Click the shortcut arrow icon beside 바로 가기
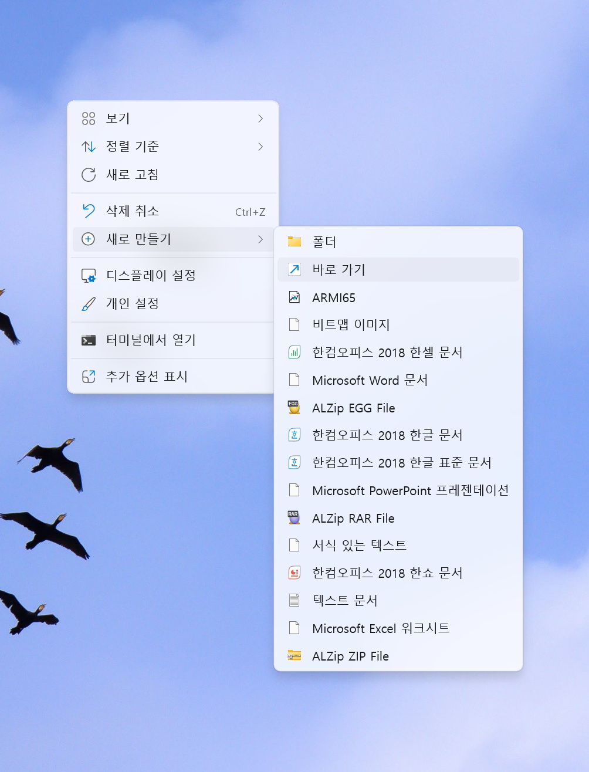589x772 pixels. point(294,269)
